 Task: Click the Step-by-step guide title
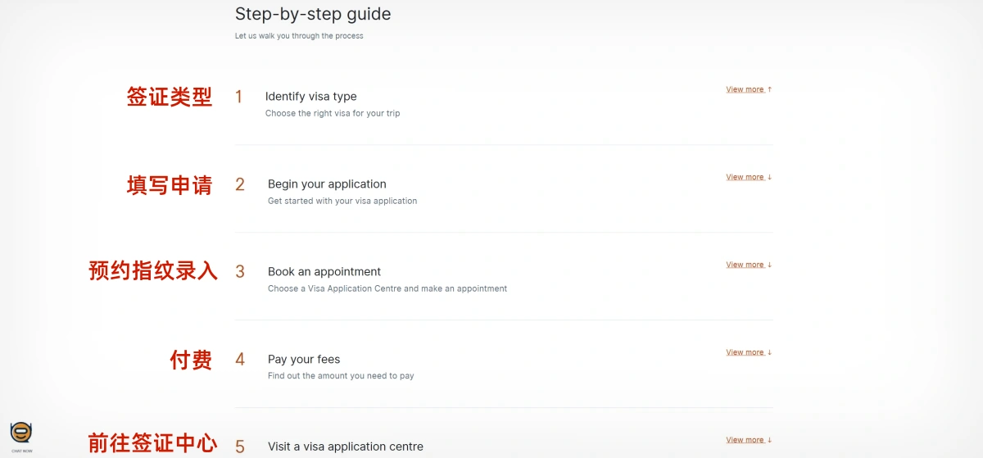pyautogui.click(x=313, y=14)
